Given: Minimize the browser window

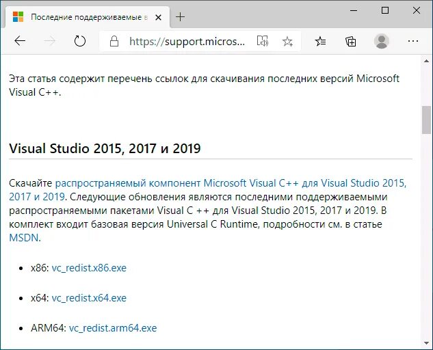Looking at the screenshot, I should (x=354, y=10).
